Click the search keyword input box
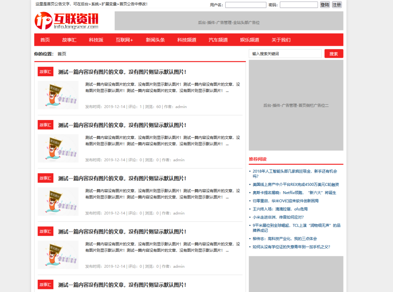This screenshot has width=393, height=292. 285,53
